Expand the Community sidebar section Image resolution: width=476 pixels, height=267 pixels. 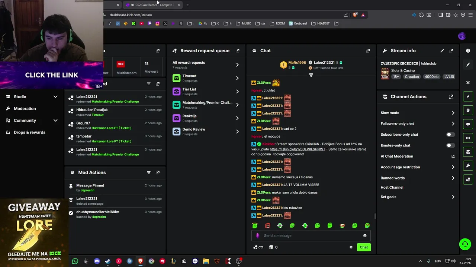pos(32,121)
